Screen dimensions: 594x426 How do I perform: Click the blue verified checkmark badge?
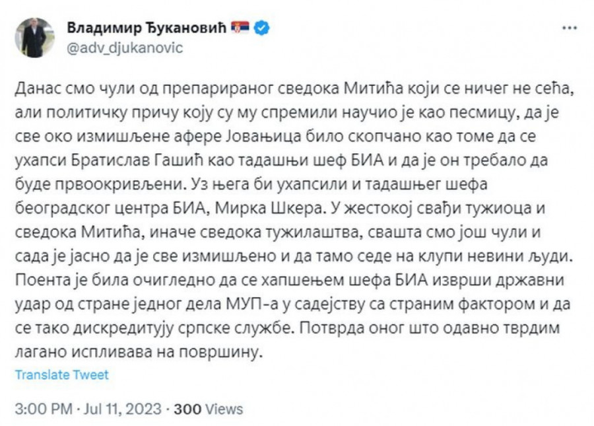261,28
